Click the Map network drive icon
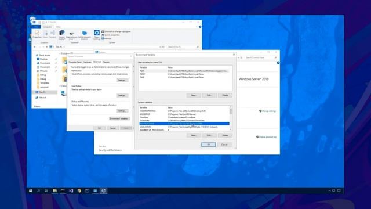The image size is (371, 209). [72, 35]
